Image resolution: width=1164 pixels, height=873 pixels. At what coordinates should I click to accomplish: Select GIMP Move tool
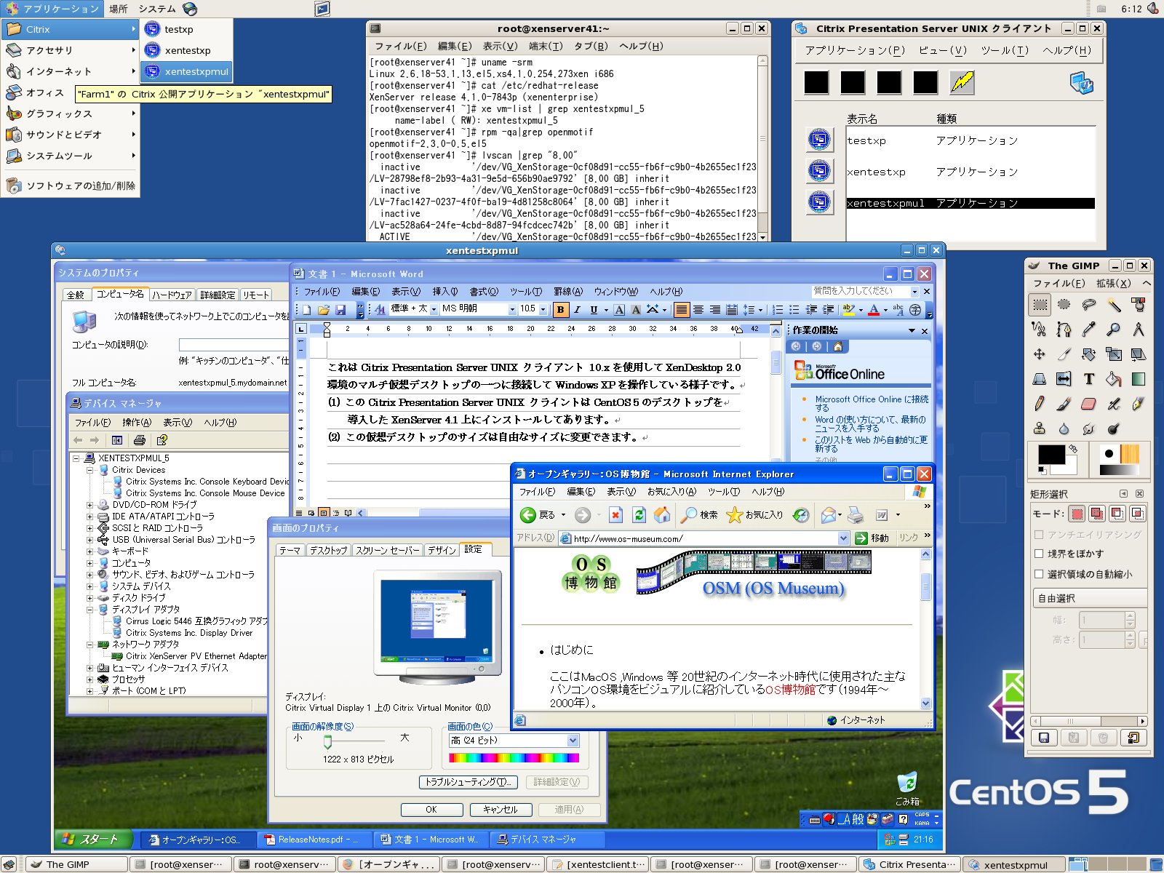(1040, 354)
